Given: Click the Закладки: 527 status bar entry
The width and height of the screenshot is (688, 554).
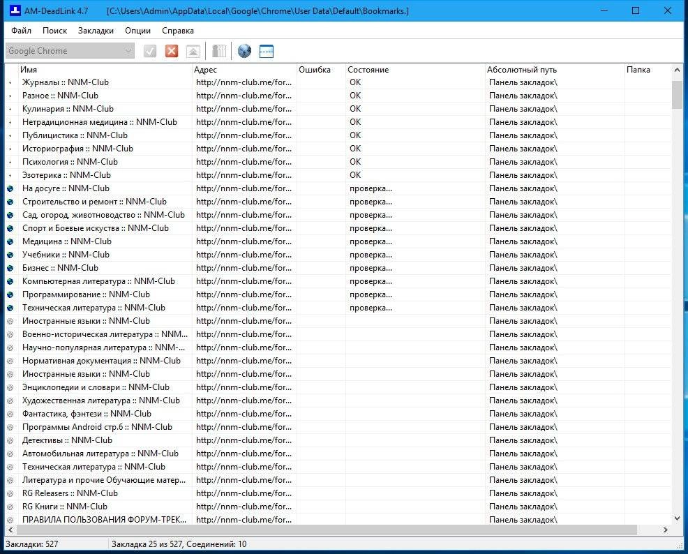Looking at the screenshot, I should pyautogui.click(x=31, y=544).
